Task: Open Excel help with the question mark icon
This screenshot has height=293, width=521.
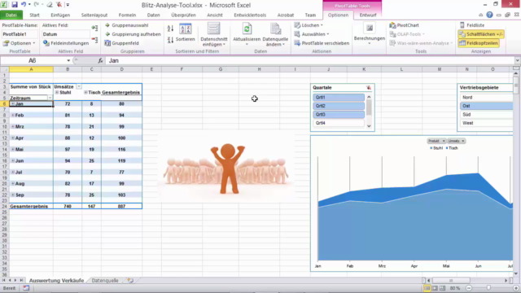Action: pos(489,15)
